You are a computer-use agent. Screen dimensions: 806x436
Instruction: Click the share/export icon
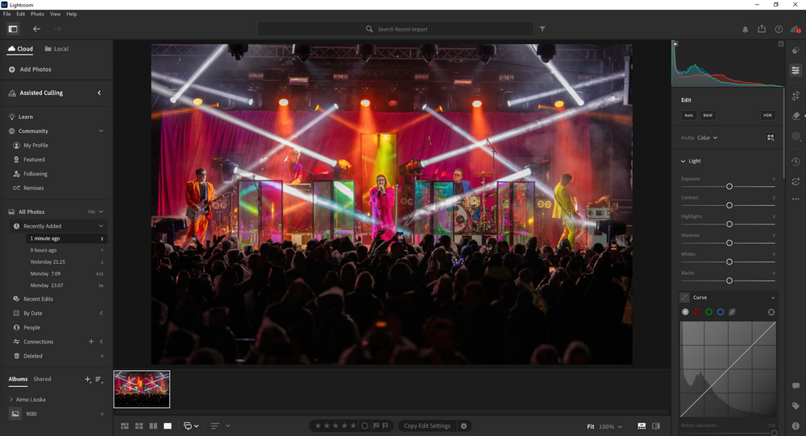coord(762,29)
